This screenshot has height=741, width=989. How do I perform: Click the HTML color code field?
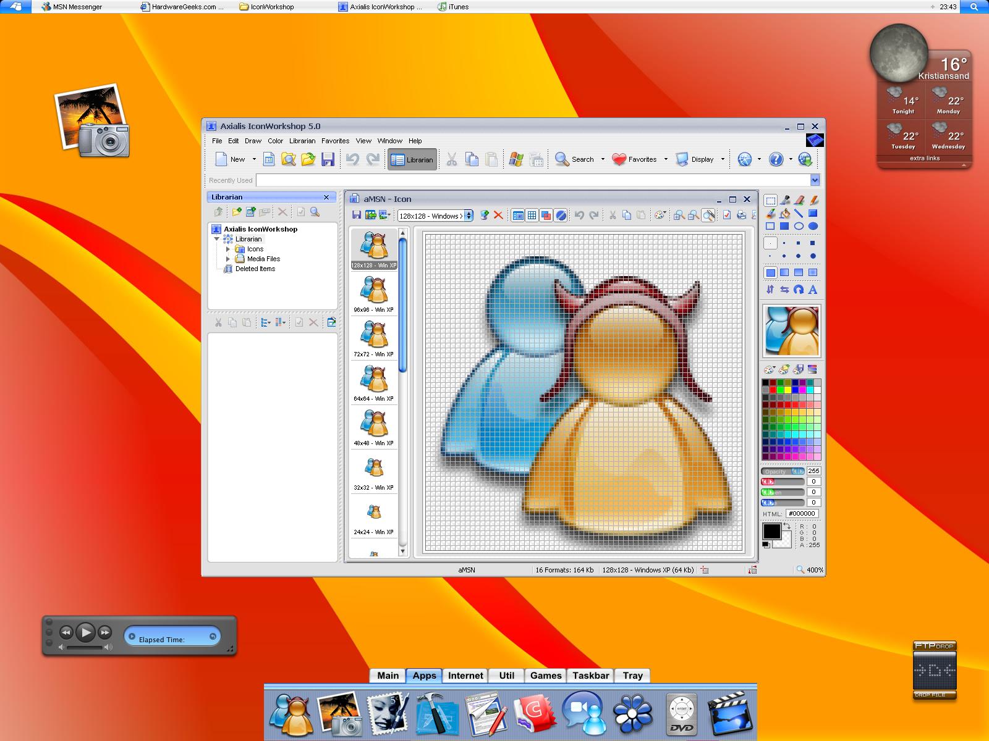point(802,514)
